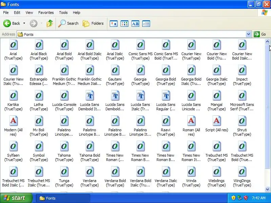
Task: Click the Trebuchet MS (TrueType) label
Action: click(x=216, y=157)
